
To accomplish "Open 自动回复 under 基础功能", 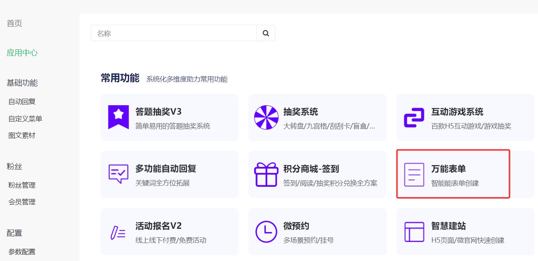I will 22,102.
